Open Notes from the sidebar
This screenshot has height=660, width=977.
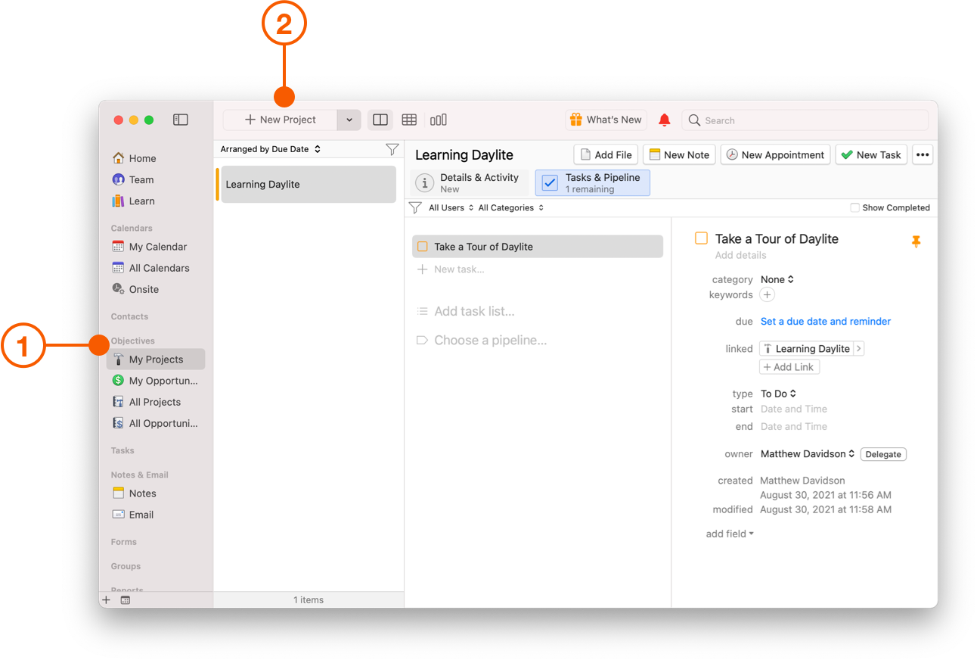142,493
